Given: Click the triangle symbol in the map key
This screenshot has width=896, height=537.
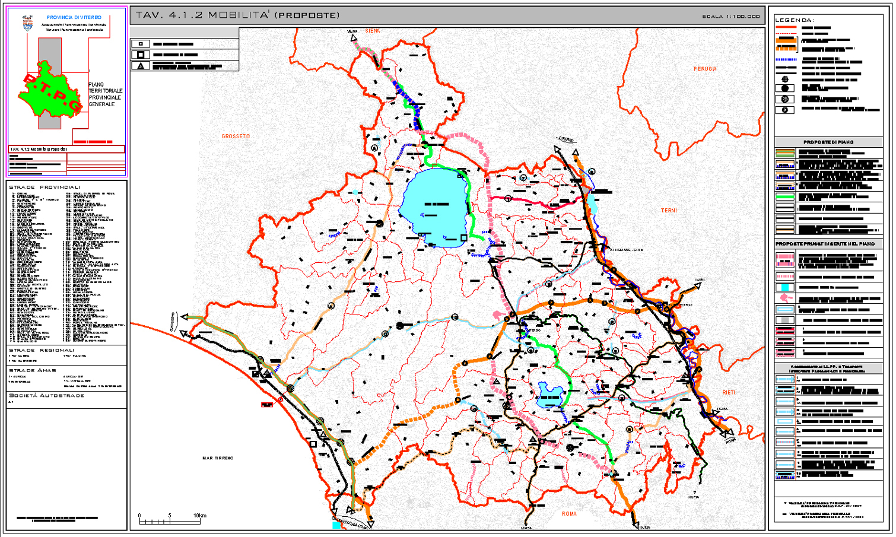Looking at the screenshot, I should (141, 66).
